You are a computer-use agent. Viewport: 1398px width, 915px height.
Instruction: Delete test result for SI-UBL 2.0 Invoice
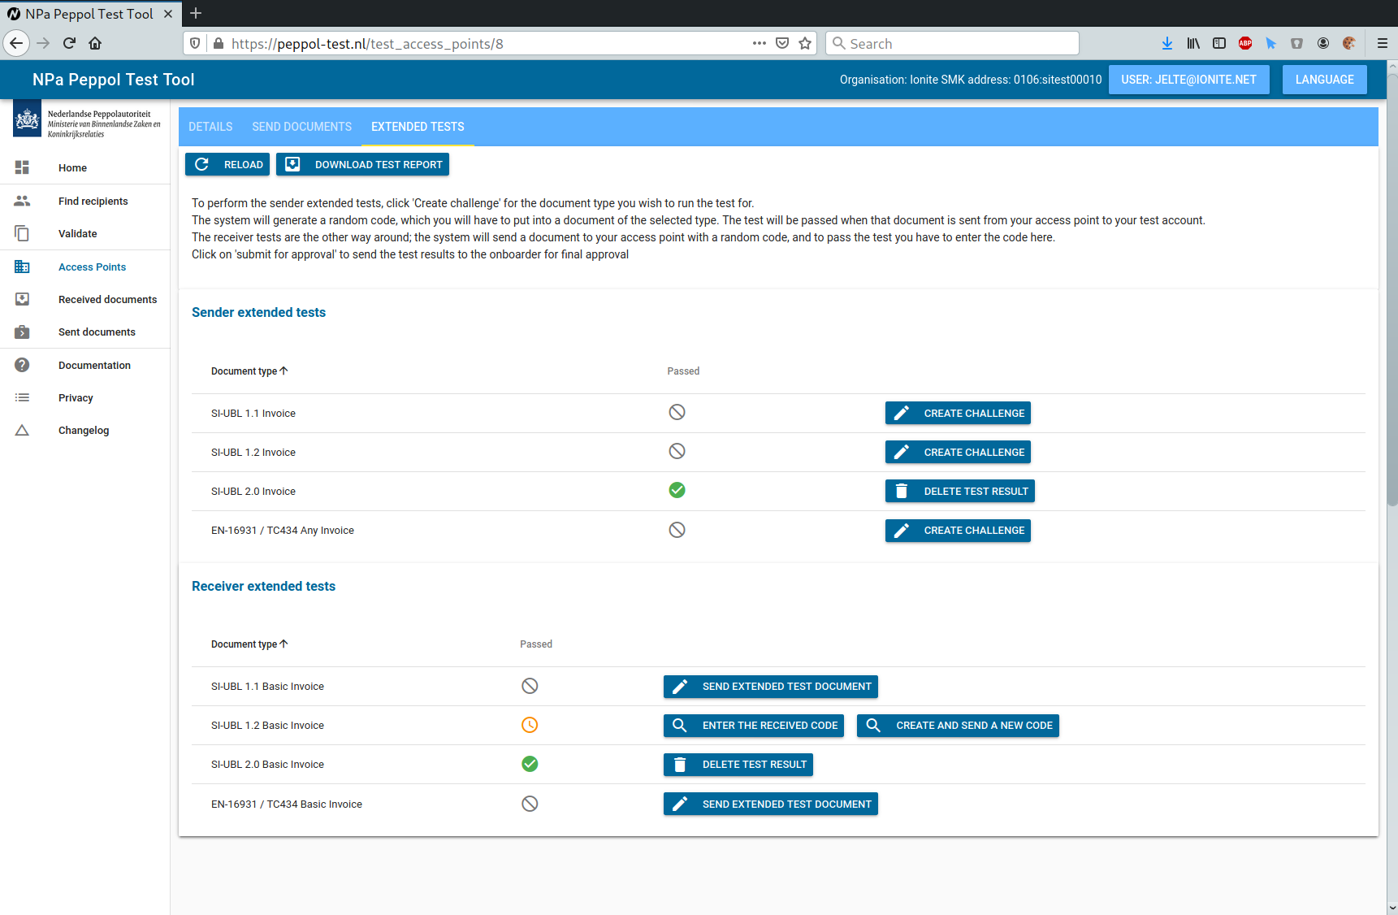tap(959, 491)
